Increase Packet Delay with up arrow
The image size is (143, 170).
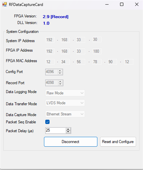click(68, 129)
